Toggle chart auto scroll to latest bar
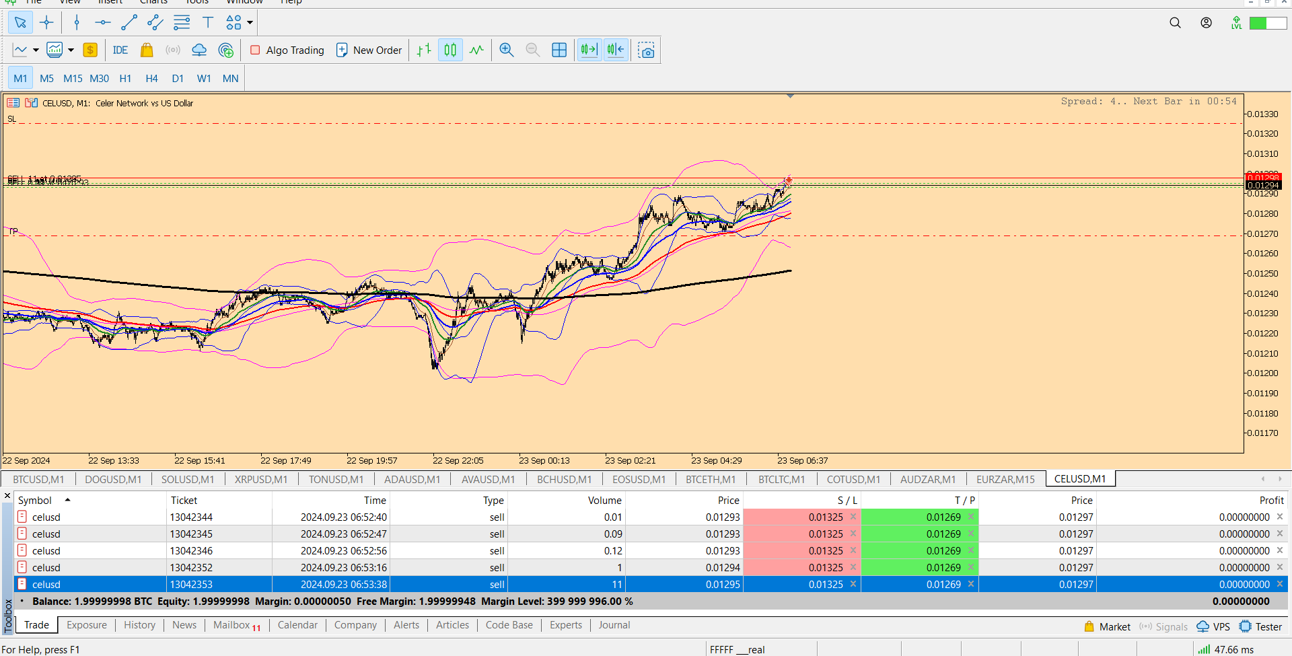 tap(589, 50)
